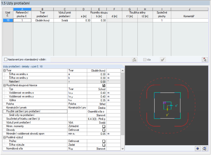The height and width of the screenshot is (155, 211).
Task: Click the multiple selection text field
Action: click(91, 60)
